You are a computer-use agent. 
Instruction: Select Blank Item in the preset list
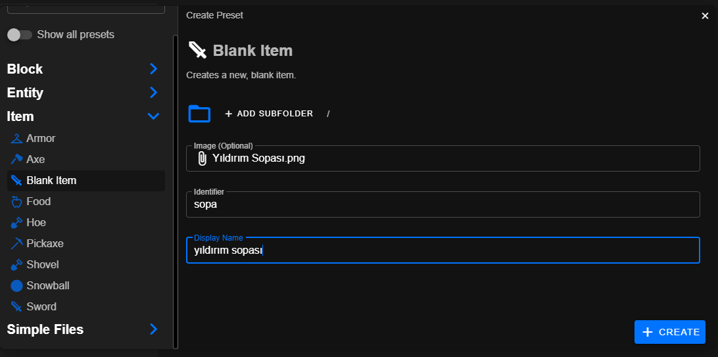(x=51, y=181)
